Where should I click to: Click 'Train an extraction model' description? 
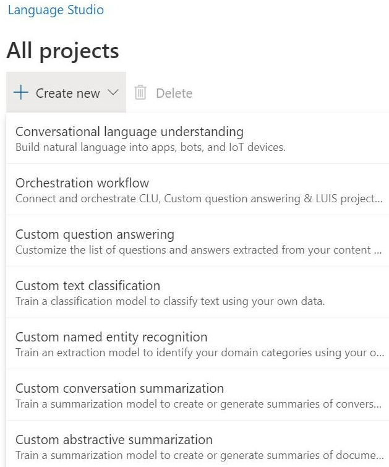(x=199, y=353)
